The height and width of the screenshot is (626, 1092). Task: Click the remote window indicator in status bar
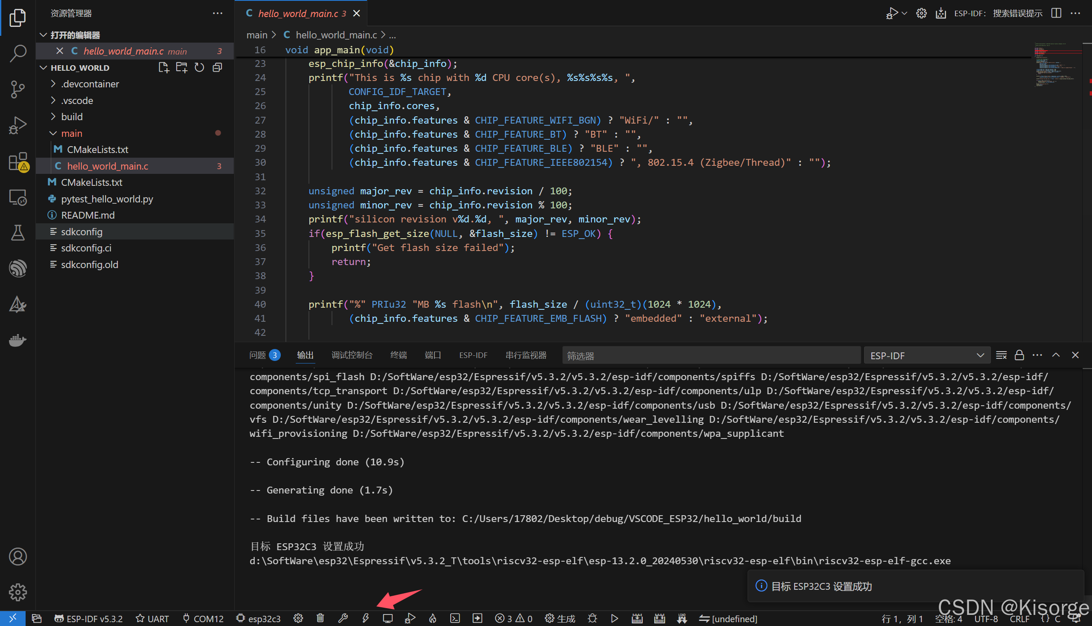pos(12,618)
